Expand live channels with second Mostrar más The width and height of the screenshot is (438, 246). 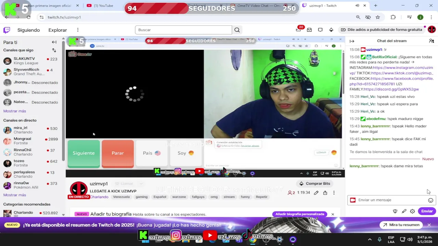14,195
